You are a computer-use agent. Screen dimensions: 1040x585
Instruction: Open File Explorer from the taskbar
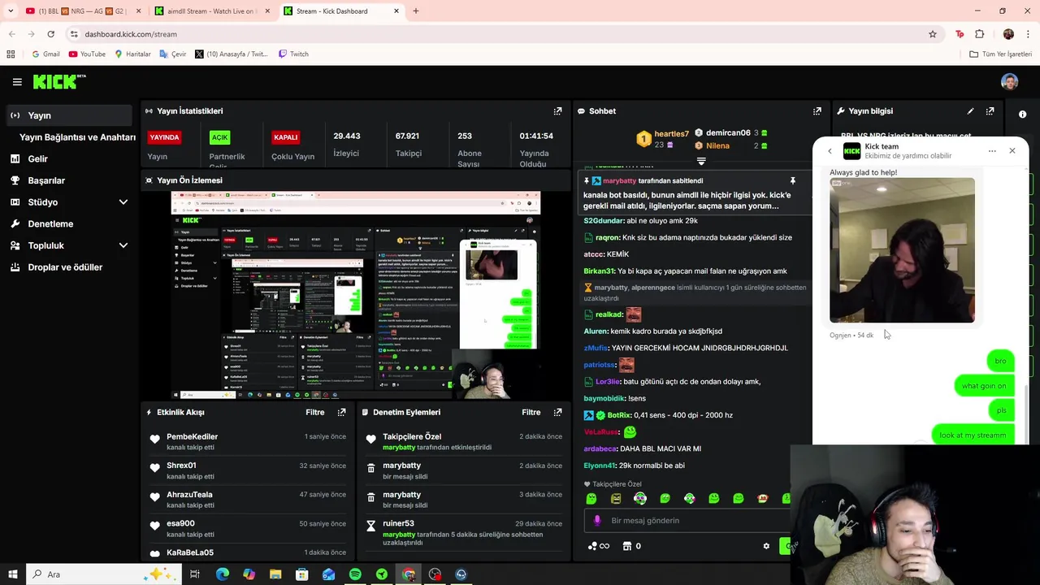coord(275,574)
